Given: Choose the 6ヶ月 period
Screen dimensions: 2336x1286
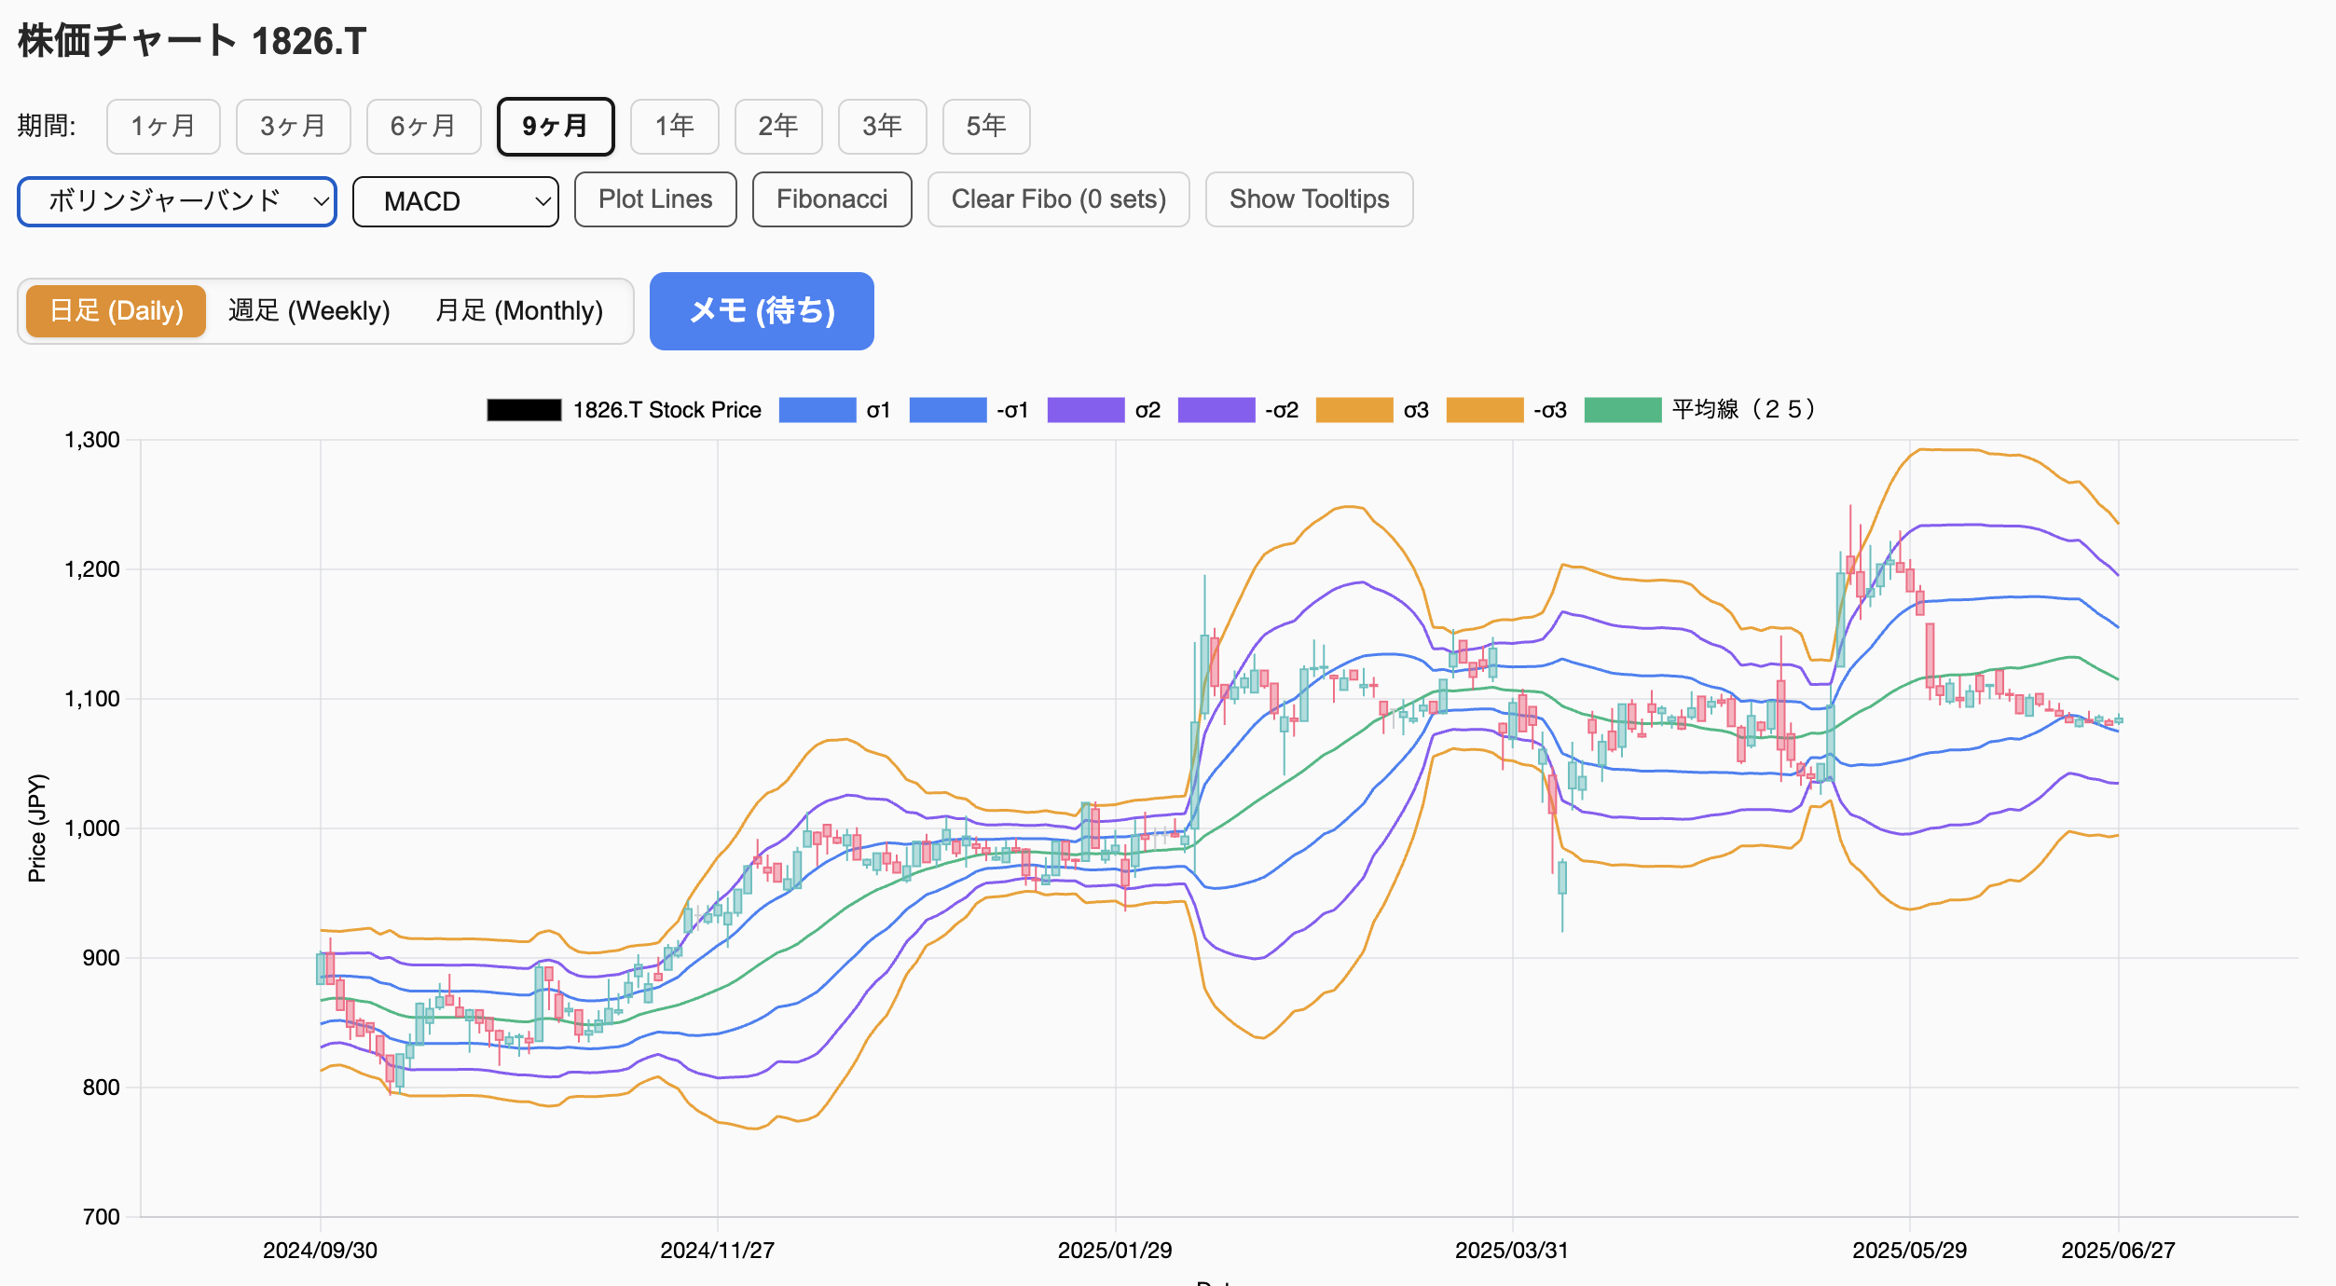Looking at the screenshot, I should (423, 126).
